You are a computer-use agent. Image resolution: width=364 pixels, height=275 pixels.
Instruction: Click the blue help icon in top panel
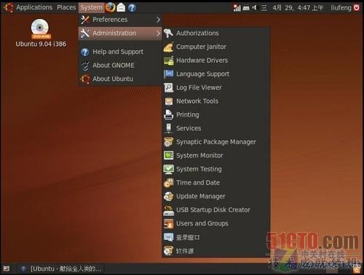pyautogui.click(x=132, y=8)
